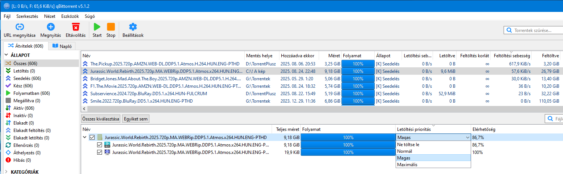Open the Súgó menu
This screenshot has height=174, width=563.
(x=90, y=16)
